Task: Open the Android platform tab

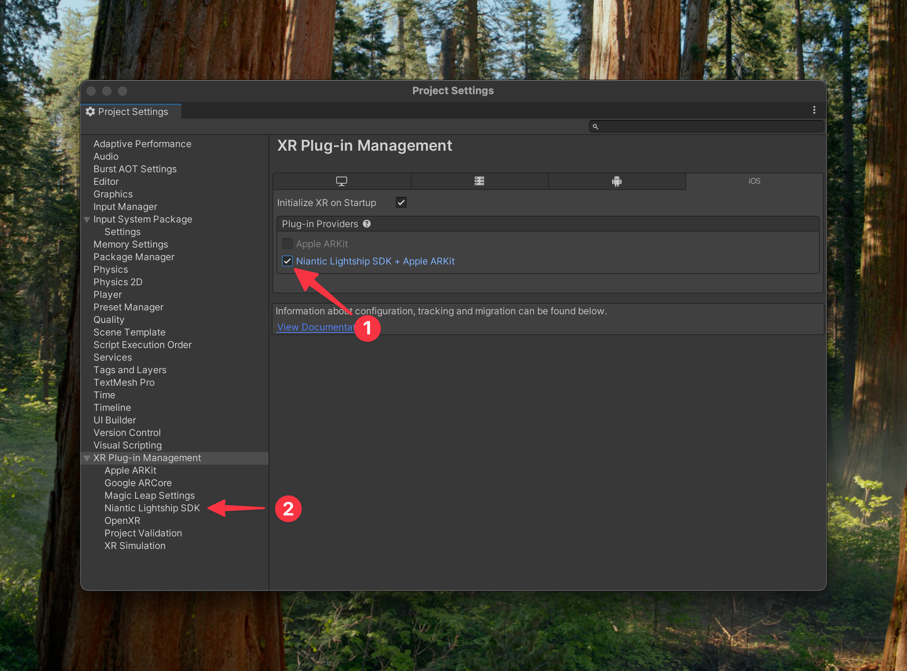Action: (x=616, y=181)
